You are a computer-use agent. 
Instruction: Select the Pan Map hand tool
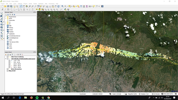tap(24, 6)
